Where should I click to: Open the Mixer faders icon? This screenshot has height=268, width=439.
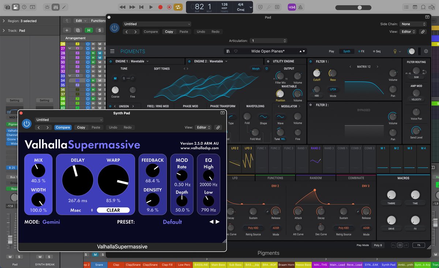coord(56,7)
